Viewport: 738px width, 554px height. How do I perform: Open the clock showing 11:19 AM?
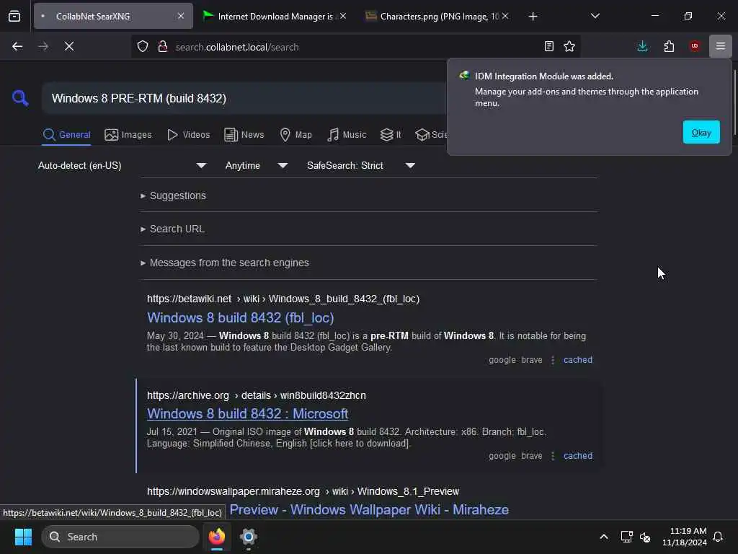(x=685, y=537)
